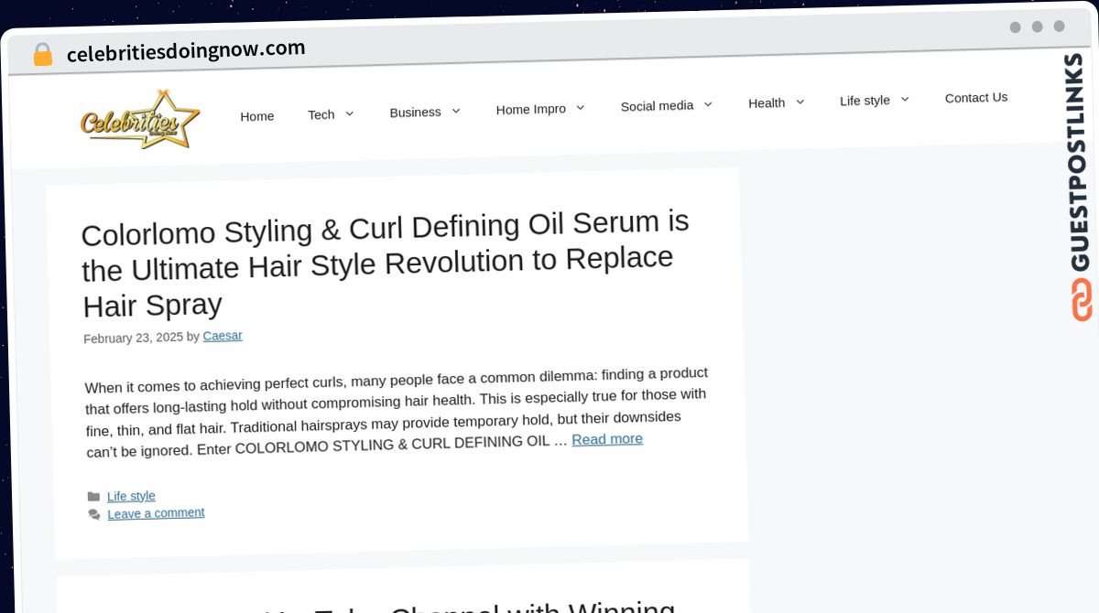The height and width of the screenshot is (613, 1099).
Task: Expand the Tech dropdown arrow
Action: (x=349, y=113)
